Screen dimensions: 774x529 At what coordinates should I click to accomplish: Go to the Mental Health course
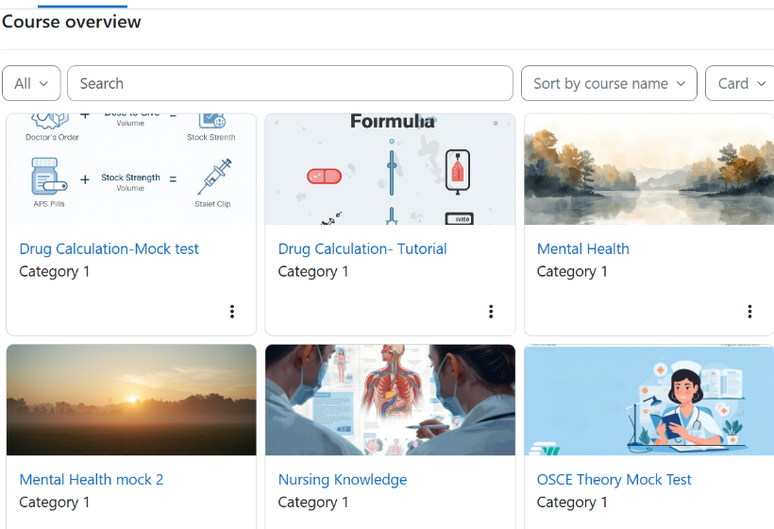pos(582,248)
